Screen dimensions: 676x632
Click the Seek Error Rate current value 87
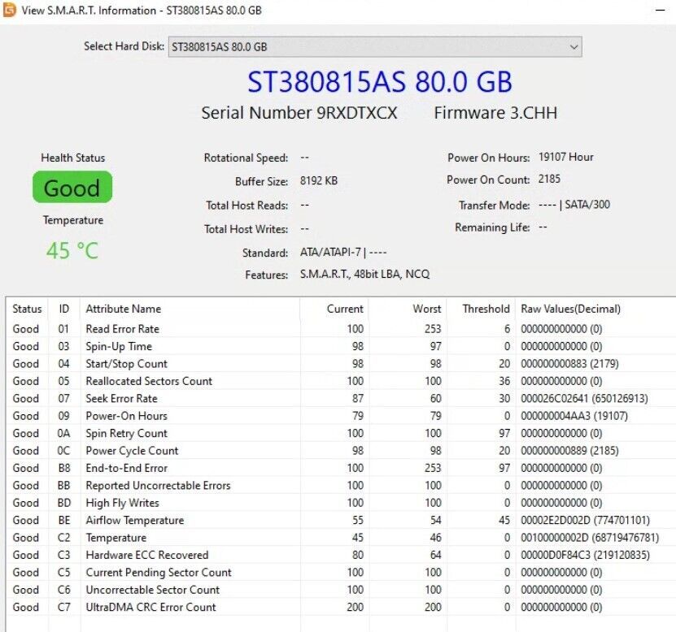tap(358, 398)
